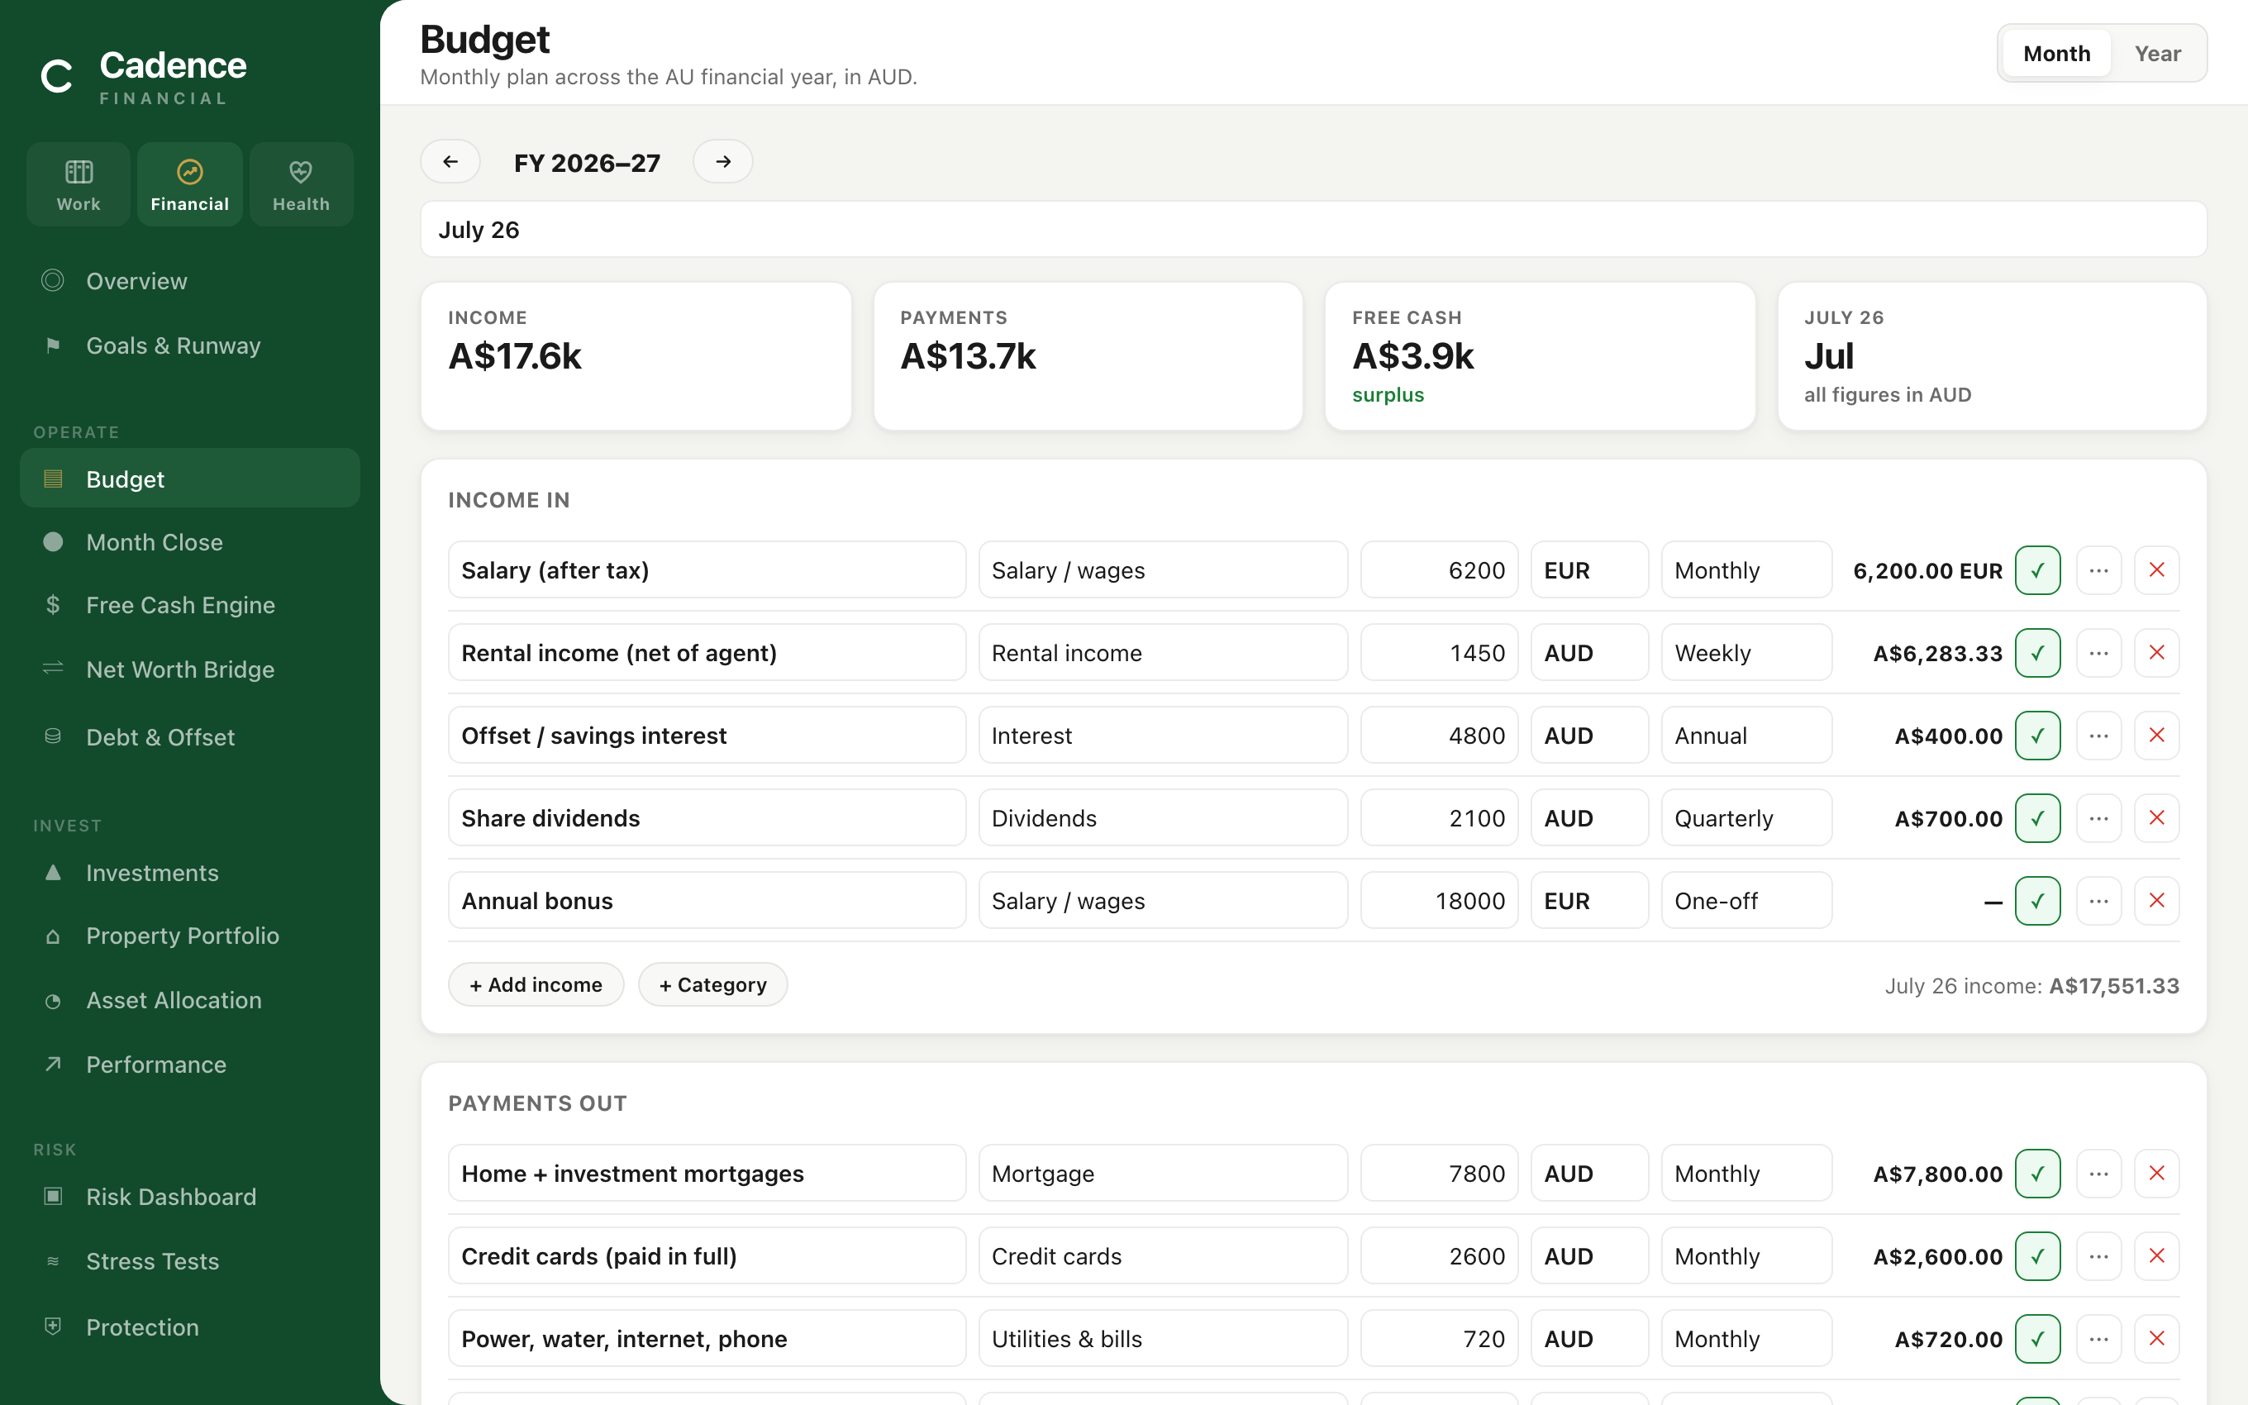This screenshot has height=1405, width=2248.
Task: Change Annual frequency for Offset / savings interest
Action: [1746, 735]
